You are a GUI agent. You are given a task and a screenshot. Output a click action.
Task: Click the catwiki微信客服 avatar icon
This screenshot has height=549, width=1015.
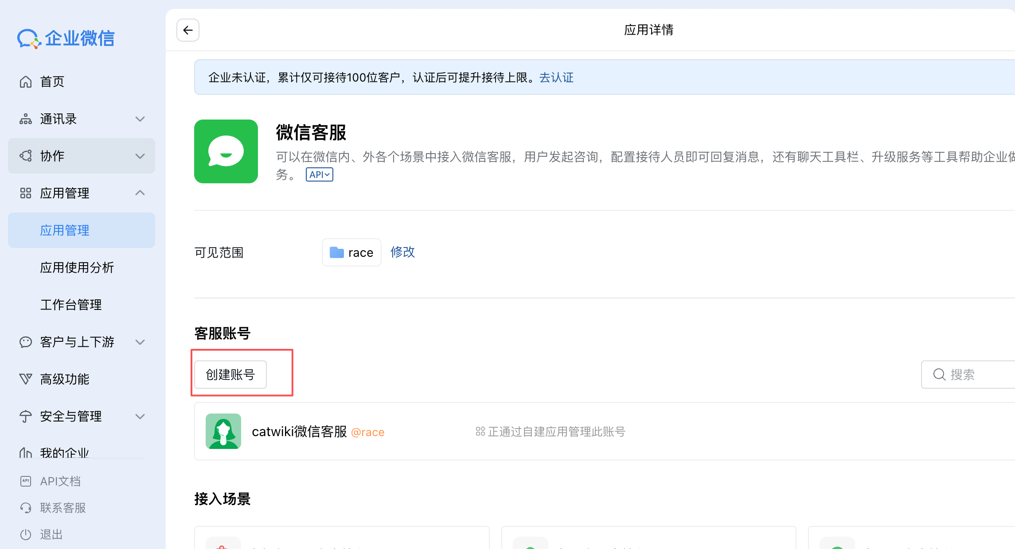tap(223, 431)
